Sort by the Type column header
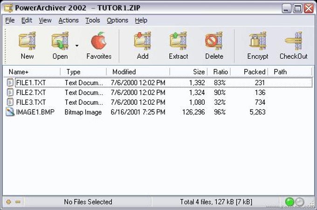The image size is (317, 210). click(x=83, y=72)
